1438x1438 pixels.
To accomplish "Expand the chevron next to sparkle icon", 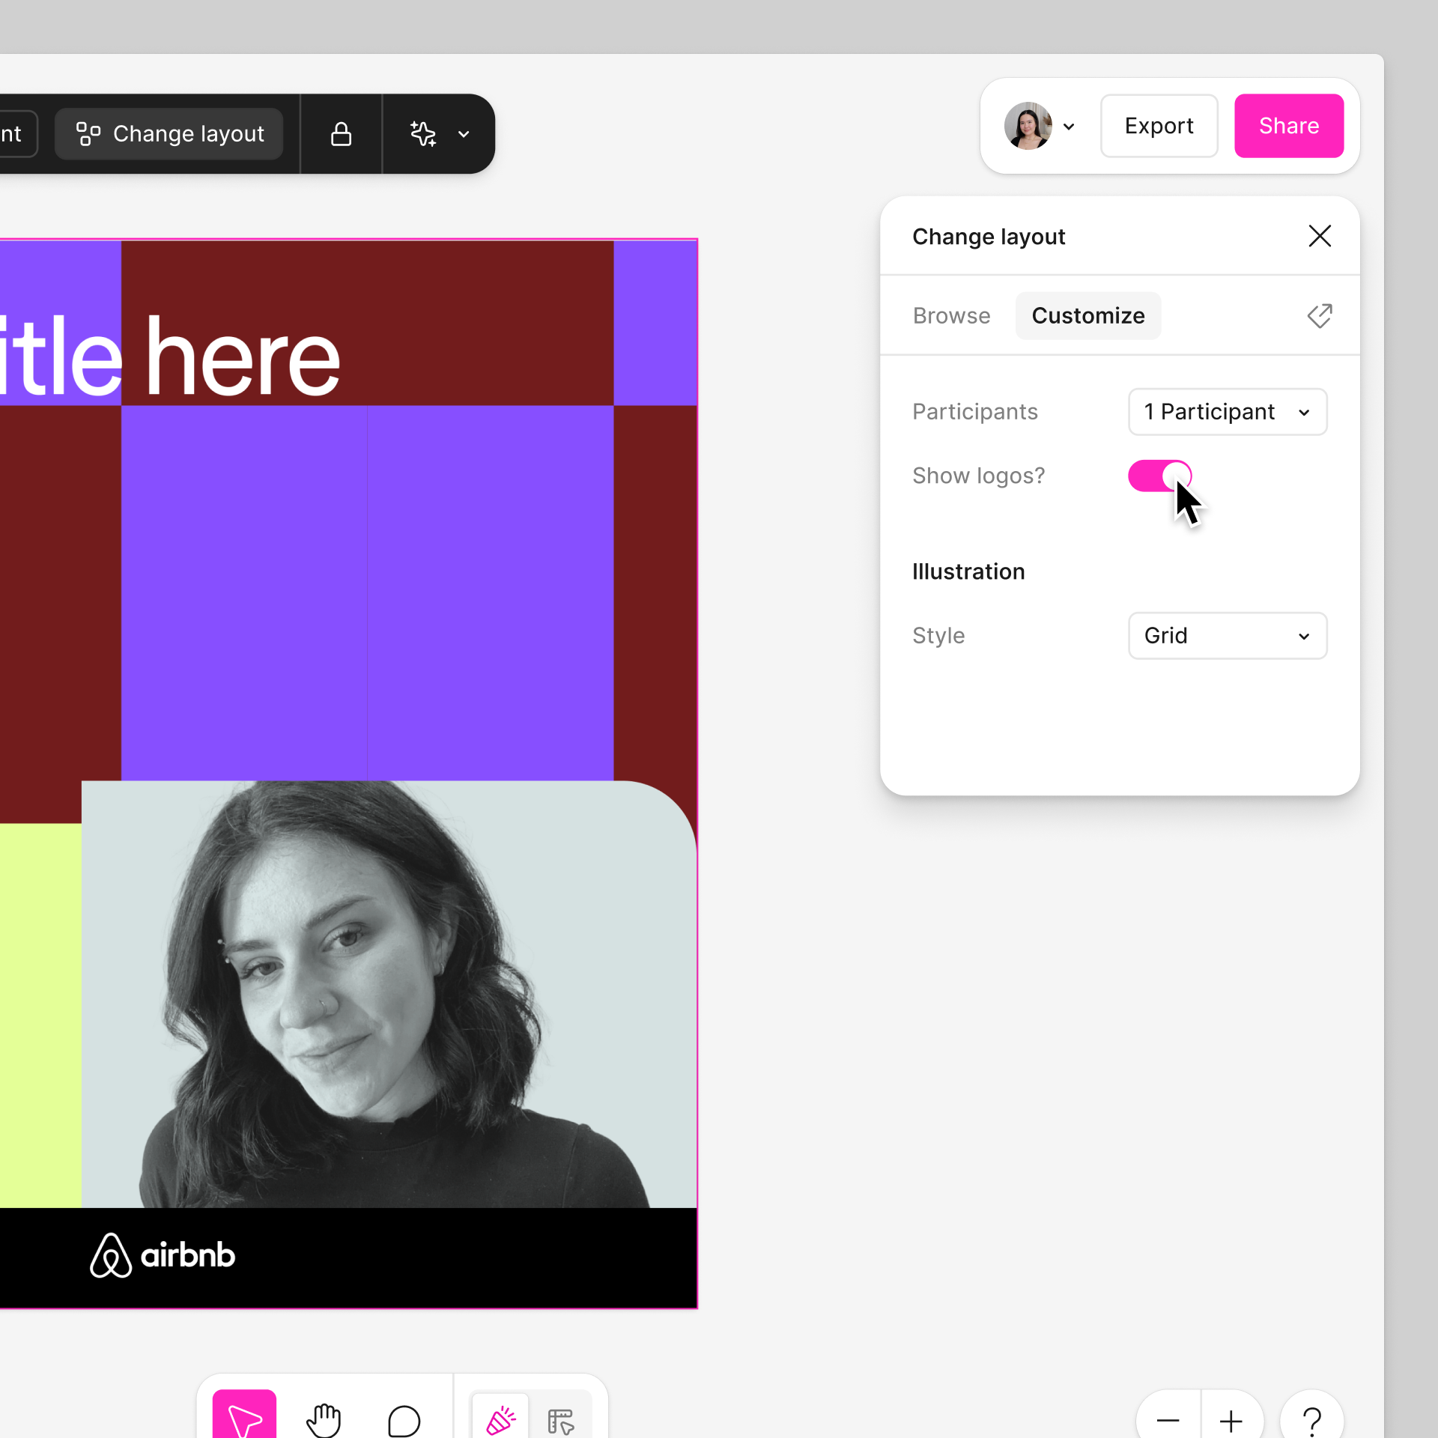I will click(x=464, y=134).
